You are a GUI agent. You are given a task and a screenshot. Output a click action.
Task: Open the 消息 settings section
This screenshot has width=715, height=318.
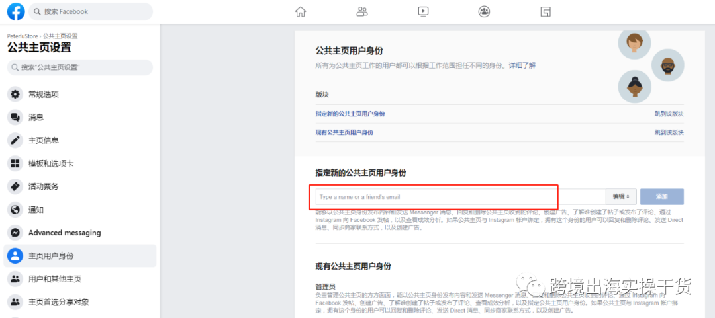point(80,117)
